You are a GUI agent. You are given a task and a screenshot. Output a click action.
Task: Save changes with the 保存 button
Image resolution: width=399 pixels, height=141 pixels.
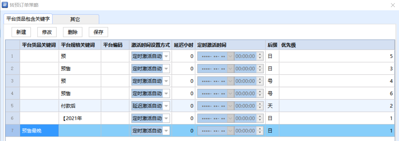click(x=98, y=32)
